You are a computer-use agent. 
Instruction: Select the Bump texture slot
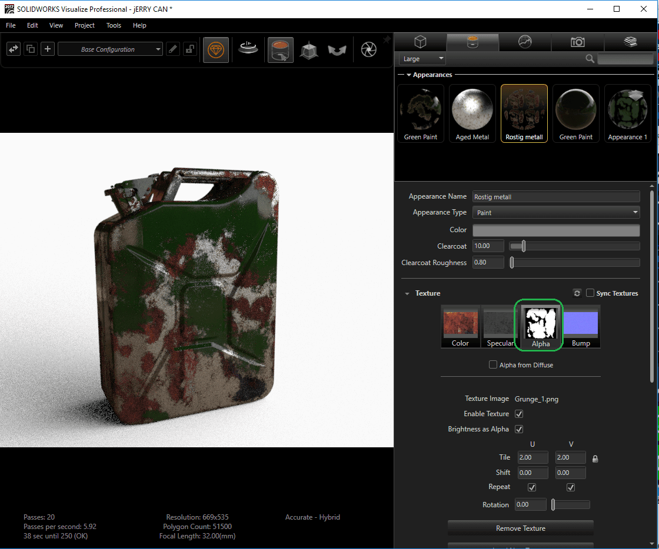click(x=581, y=327)
